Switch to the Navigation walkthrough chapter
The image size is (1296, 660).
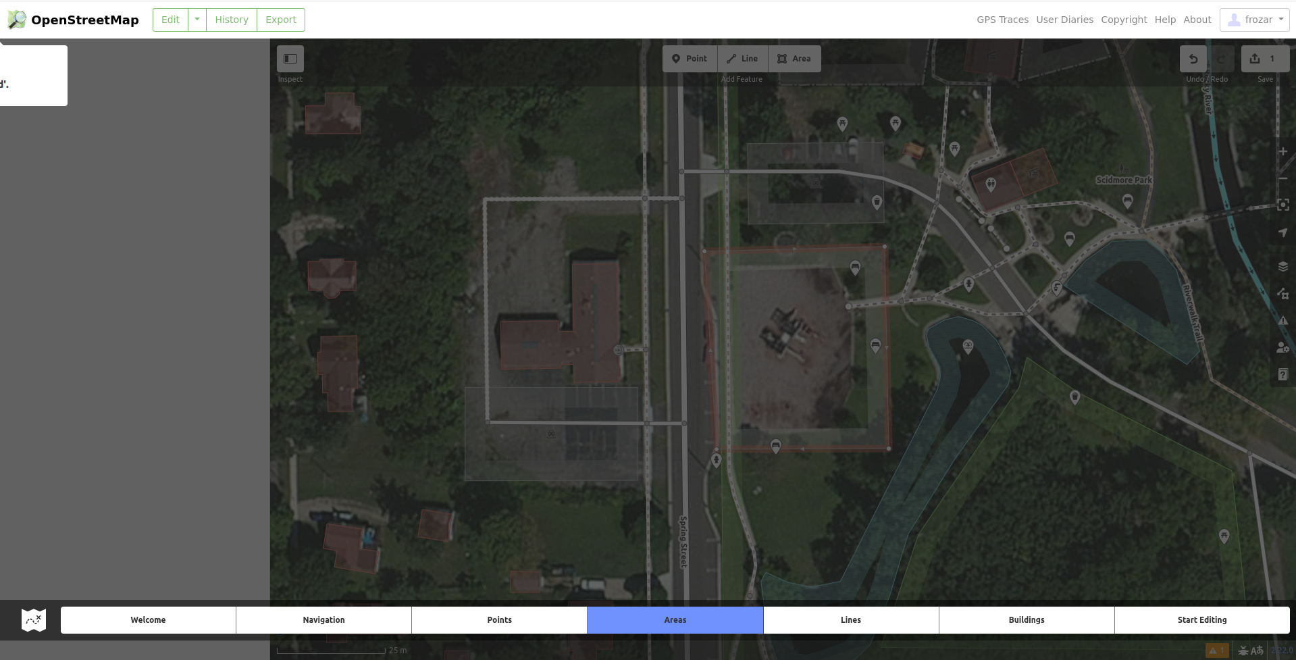(323, 619)
